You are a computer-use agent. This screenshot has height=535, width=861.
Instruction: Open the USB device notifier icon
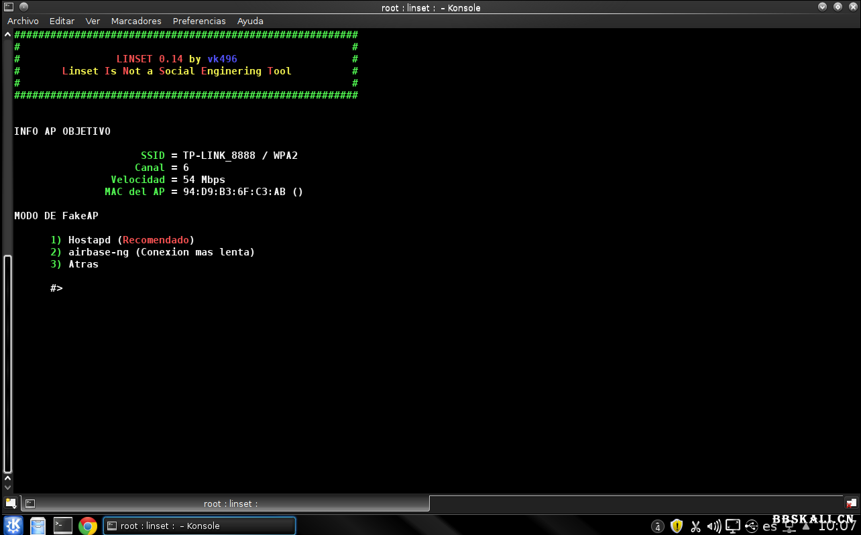point(752,526)
